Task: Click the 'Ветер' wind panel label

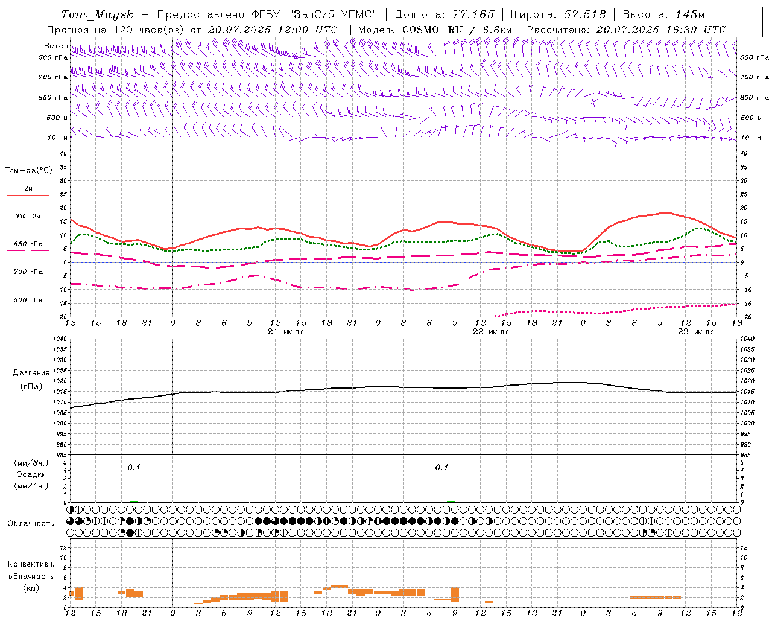Action: [55, 46]
